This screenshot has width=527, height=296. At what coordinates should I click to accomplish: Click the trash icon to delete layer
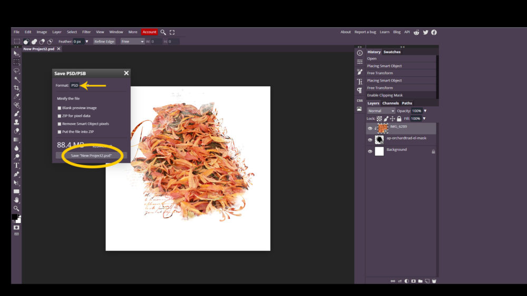434,281
